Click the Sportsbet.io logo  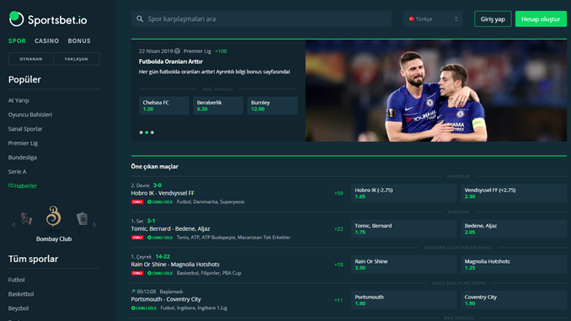[48, 19]
